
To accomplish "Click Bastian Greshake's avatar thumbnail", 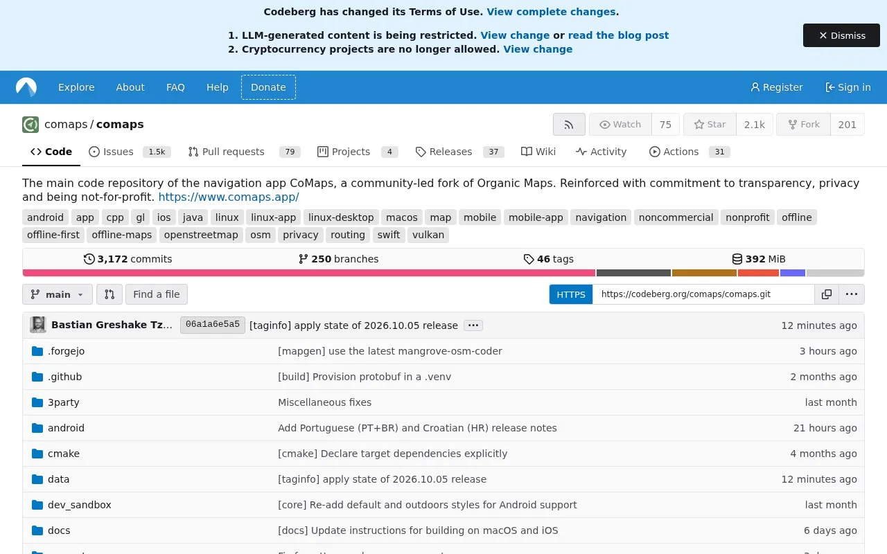I will point(38,325).
